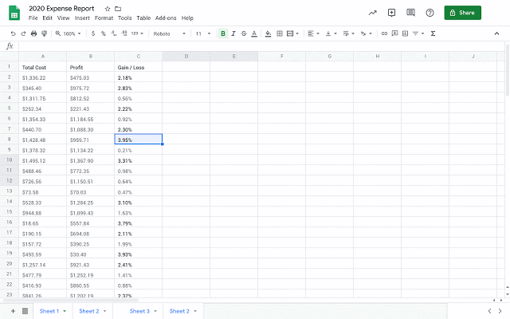The height and width of the screenshot is (319, 510).
Task: Open the text color picker
Action: click(x=254, y=33)
